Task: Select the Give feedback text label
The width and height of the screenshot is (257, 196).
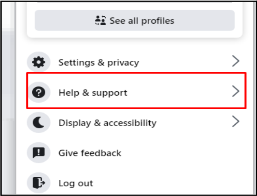Action: pyautogui.click(x=90, y=153)
